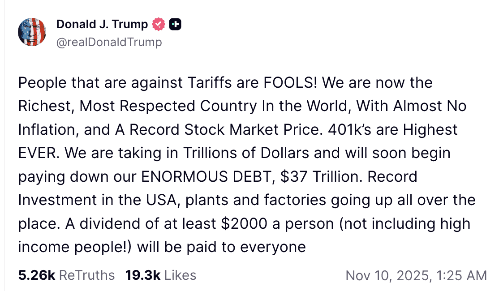Open the flag-themed profile avatar
This screenshot has width=499, height=291.
[32, 32]
